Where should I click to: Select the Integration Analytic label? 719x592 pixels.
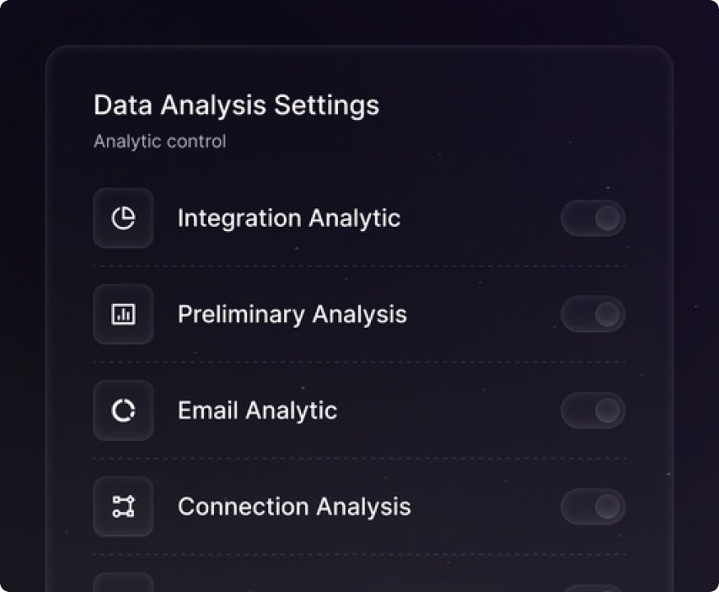(289, 218)
